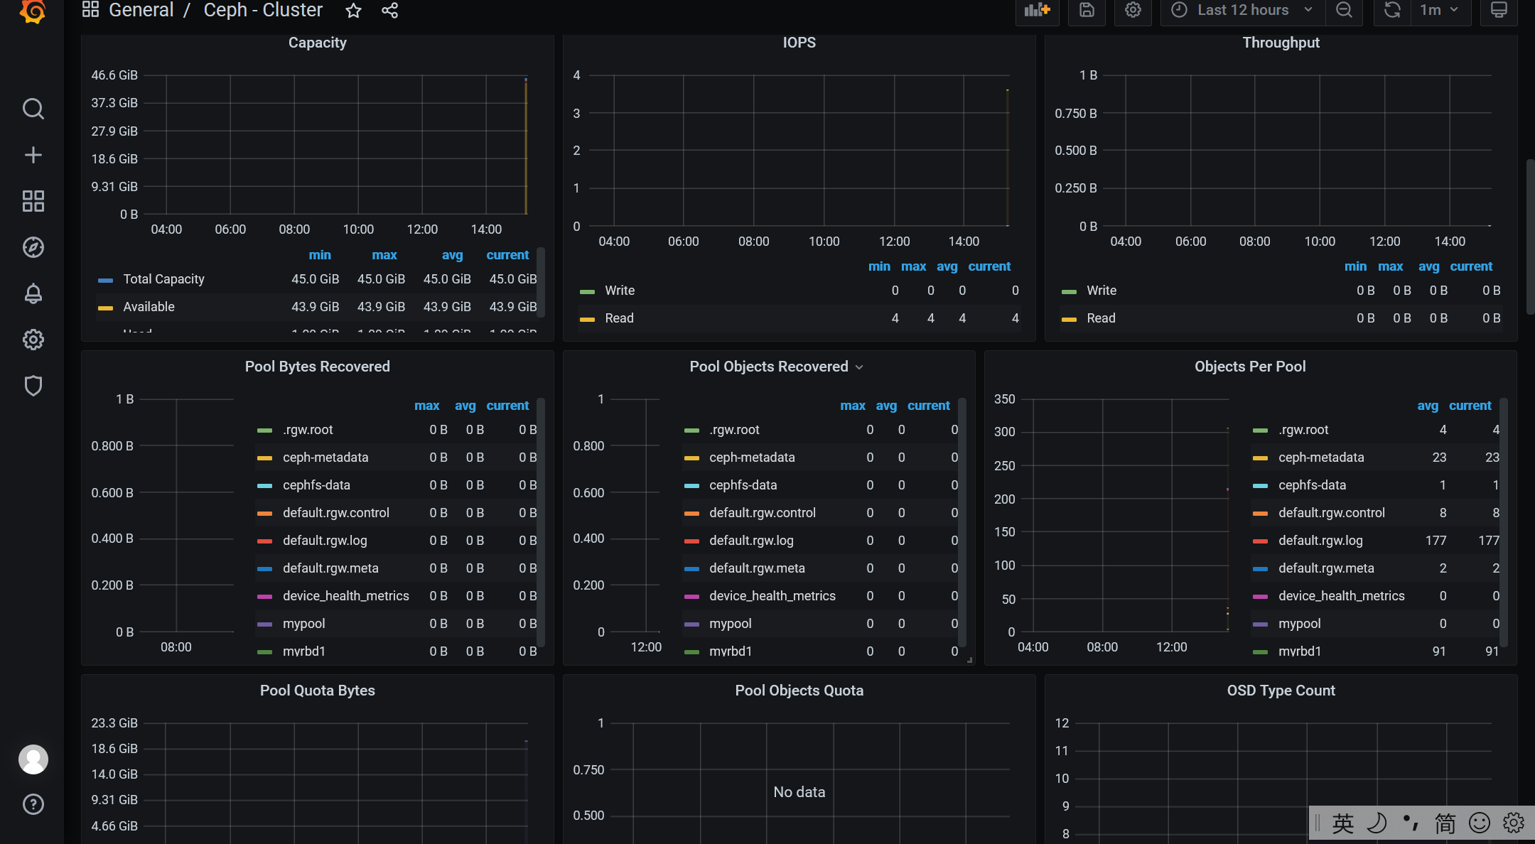
Task: Sort IOPS legend by current column
Action: click(989, 266)
